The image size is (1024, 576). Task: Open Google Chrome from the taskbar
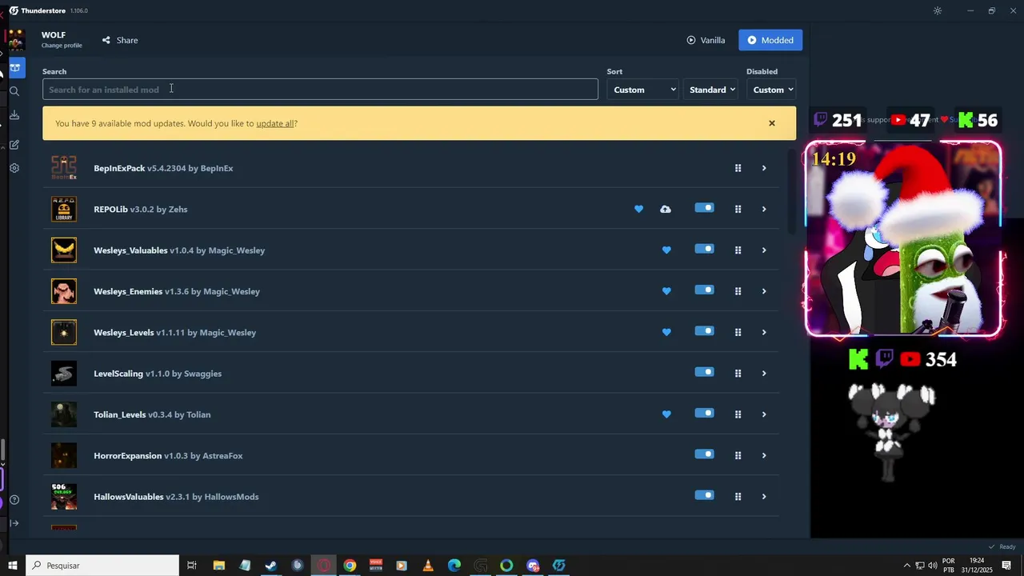(350, 566)
